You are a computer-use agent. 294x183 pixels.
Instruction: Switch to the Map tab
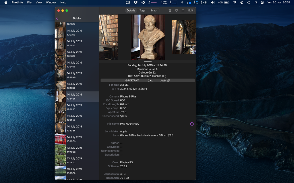point(154,11)
